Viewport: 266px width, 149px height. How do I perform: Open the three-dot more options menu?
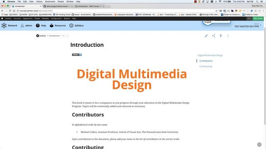pyautogui.click(x=228, y=36)
